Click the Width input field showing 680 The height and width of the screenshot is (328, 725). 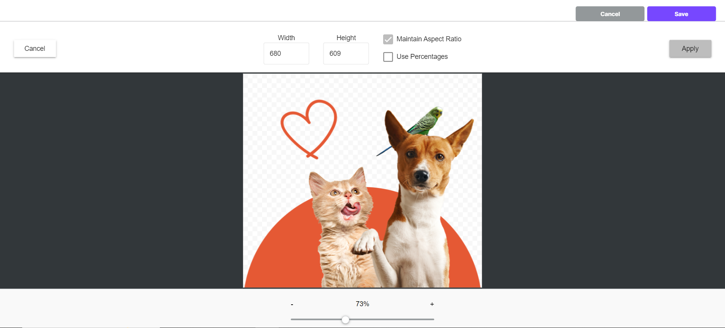click(286, 54)
